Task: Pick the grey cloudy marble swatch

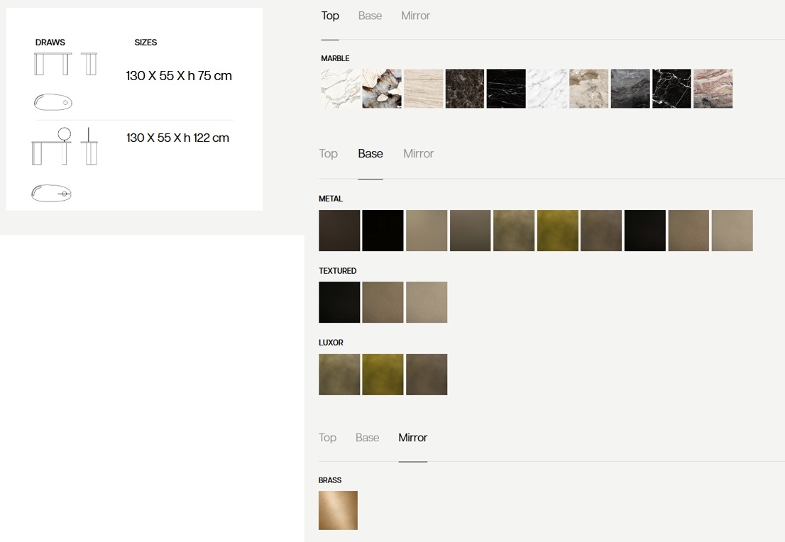Action: click(630, 89)
